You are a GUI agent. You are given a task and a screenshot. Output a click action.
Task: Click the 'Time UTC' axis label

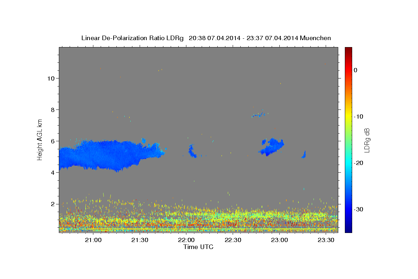198,247
